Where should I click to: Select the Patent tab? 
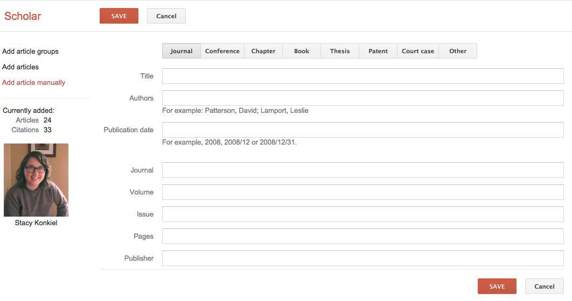click(x=378, y=51)
